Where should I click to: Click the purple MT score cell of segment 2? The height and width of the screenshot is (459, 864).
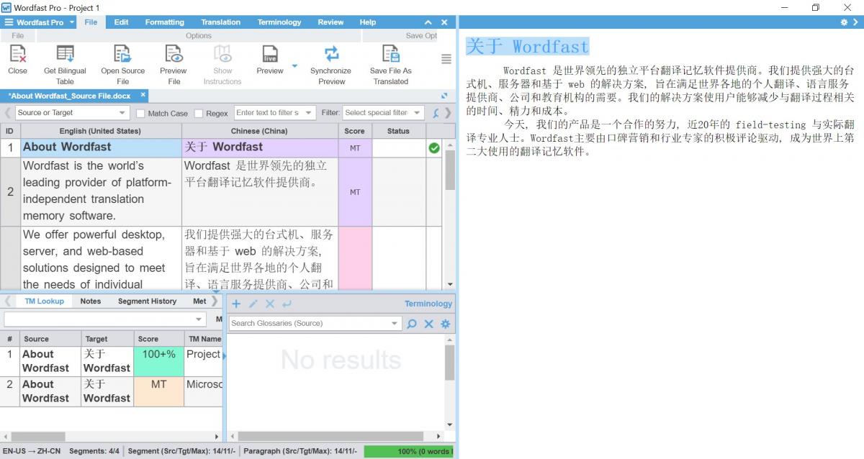pos(355,192)
